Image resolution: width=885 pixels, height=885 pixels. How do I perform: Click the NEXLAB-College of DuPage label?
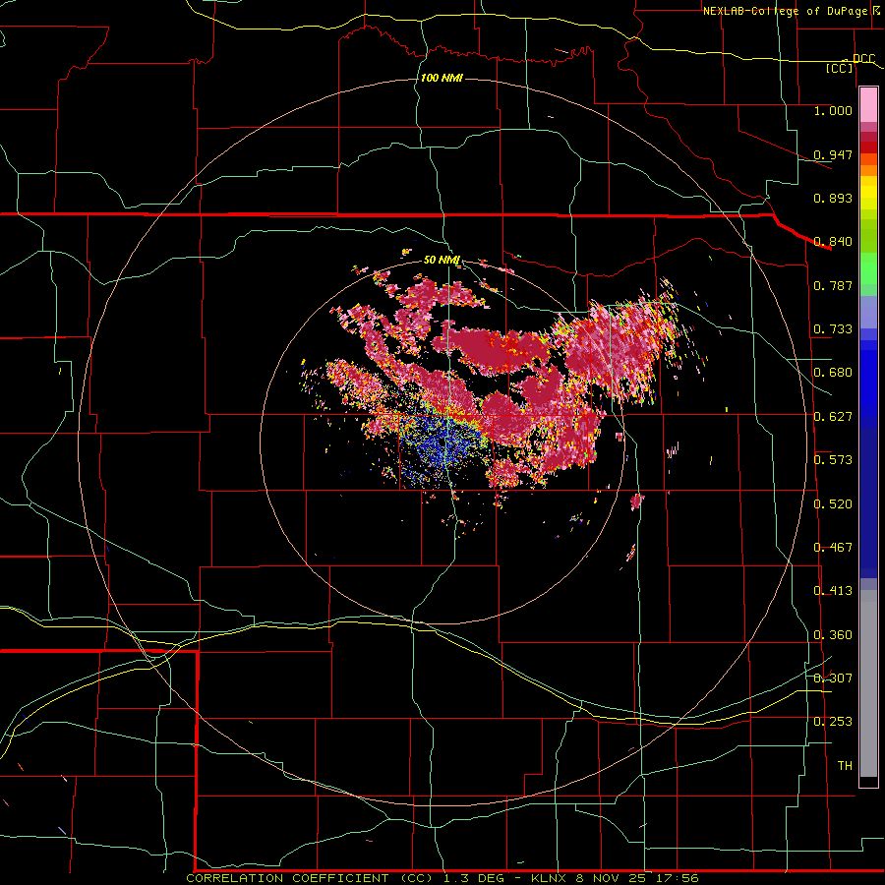(x=786, y=11)
